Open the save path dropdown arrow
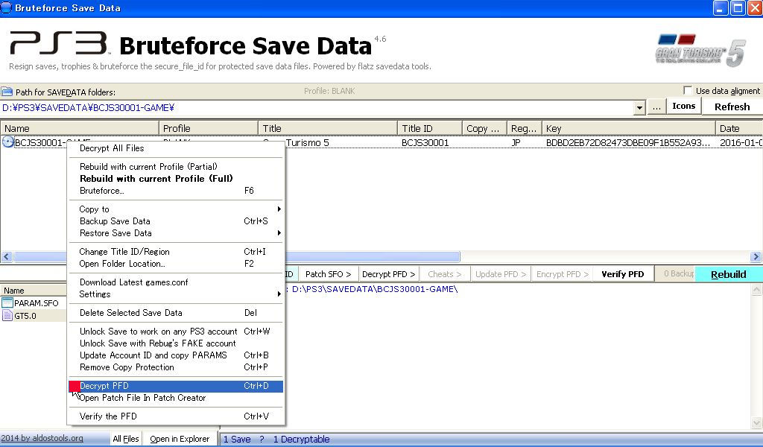Viewport: 763px width, 447px height. [x=639, y=107]
